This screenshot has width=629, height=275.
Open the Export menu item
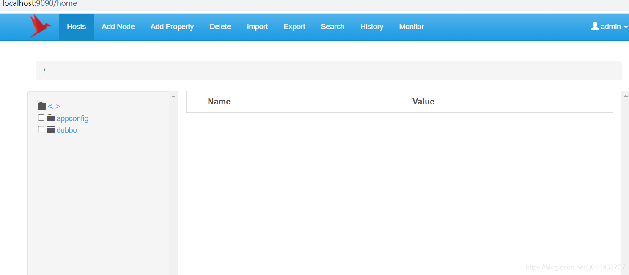(294, 27)
